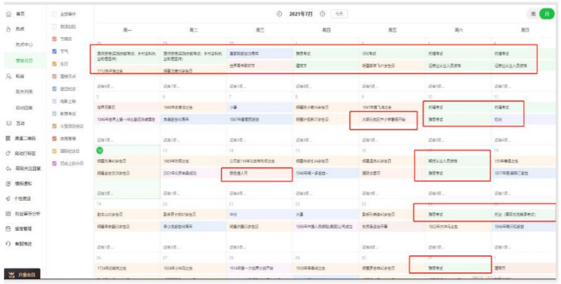Uncheck the 节气 checkbox
This screenshot has width=561, height=284.
54,52
